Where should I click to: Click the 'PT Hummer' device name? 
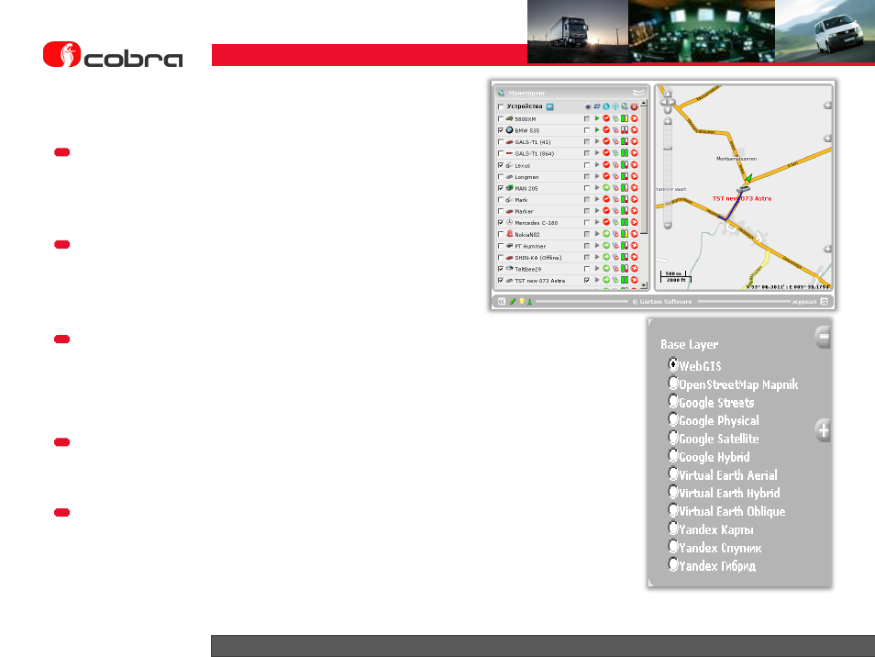(x=530, y=246)
